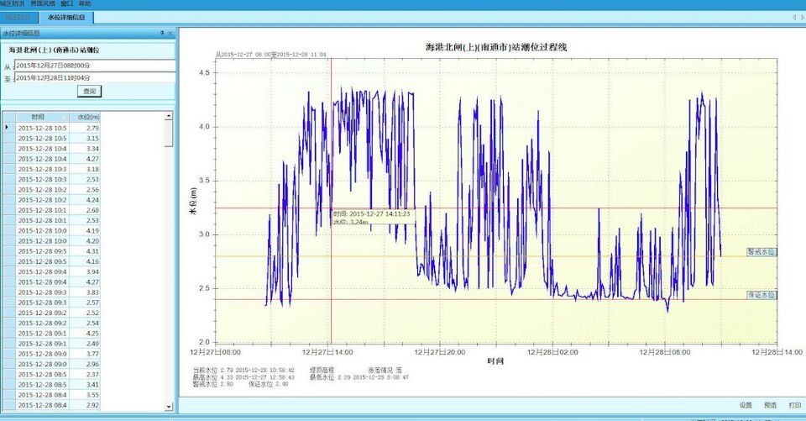Click the chart tooltip showing 2015-12-27 14:11:23
Viewport: 806px width, 421px height.
[373, 217]
